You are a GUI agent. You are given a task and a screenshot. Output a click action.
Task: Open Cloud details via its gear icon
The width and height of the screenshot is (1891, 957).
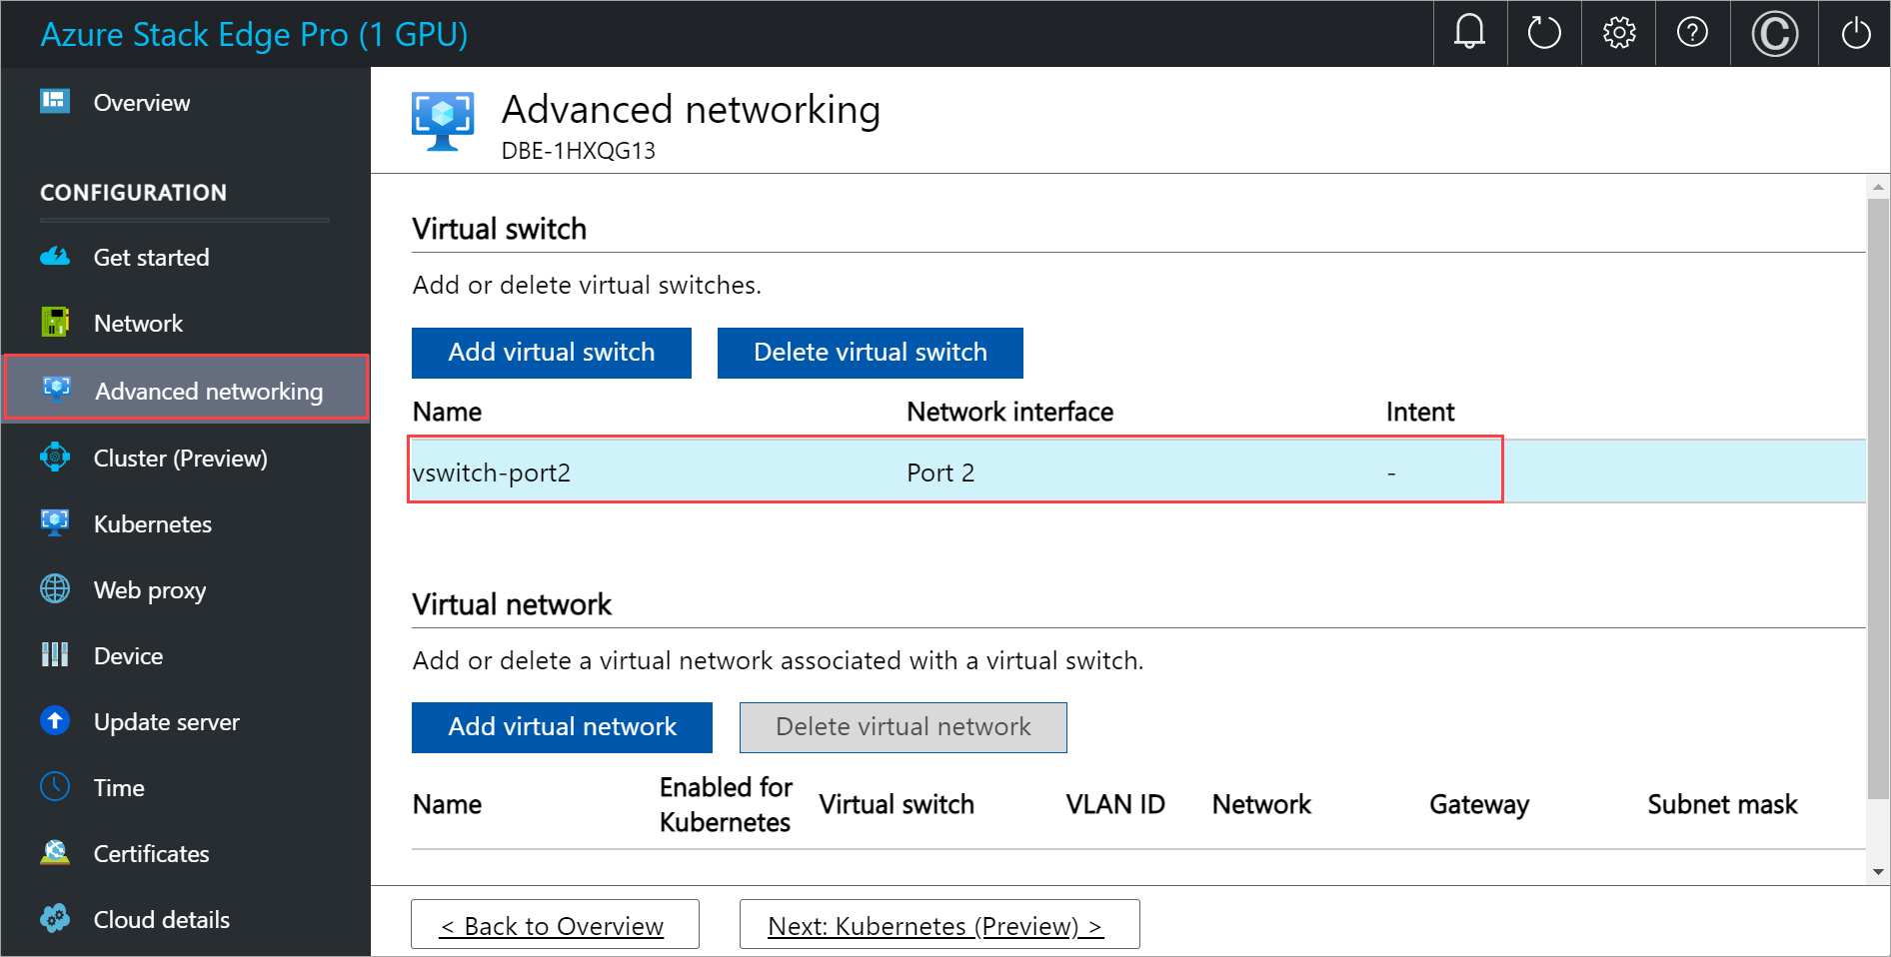click(55, 919)
